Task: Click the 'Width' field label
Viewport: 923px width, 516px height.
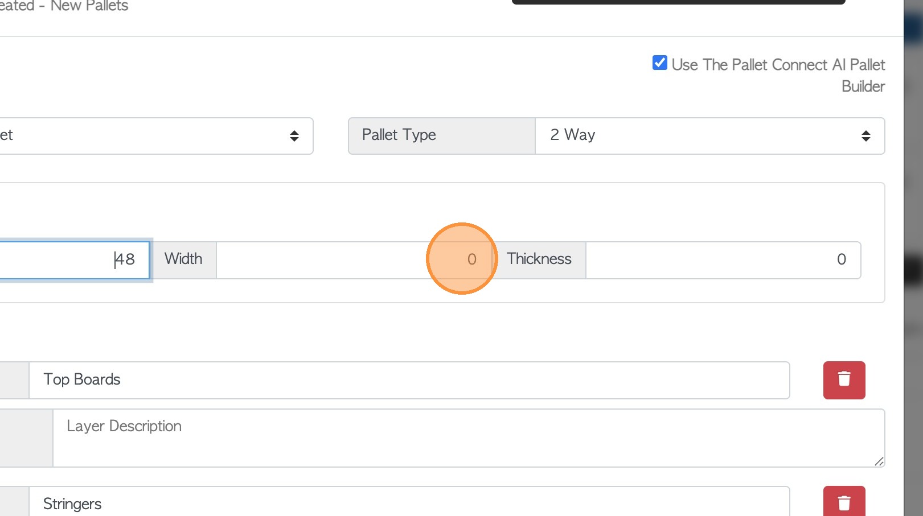Action: (x=184, y=260)
